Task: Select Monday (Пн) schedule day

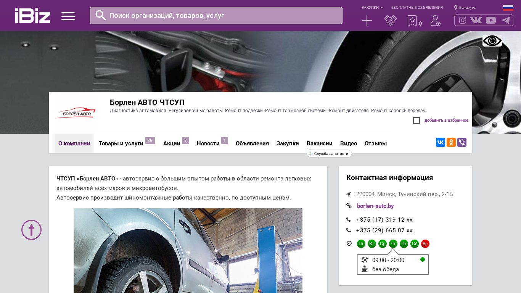Action: coord(361,244)
